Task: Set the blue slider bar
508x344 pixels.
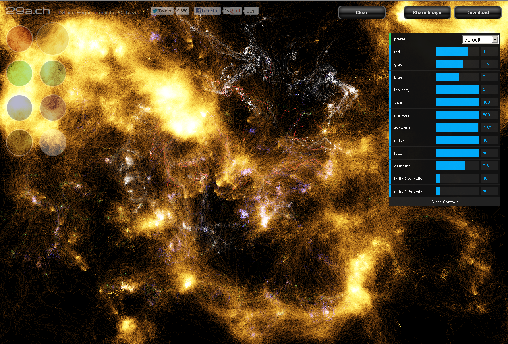Action: (458, 77)
